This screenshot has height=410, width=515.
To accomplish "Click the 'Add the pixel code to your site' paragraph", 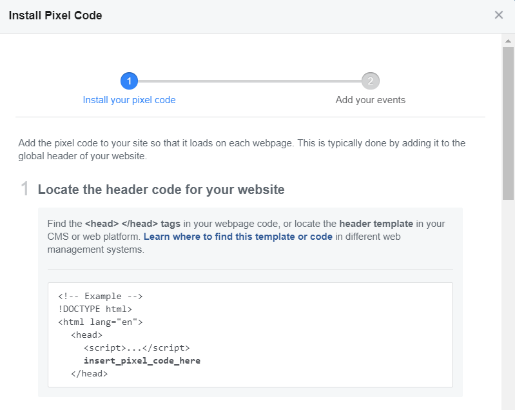I will 242,150.
